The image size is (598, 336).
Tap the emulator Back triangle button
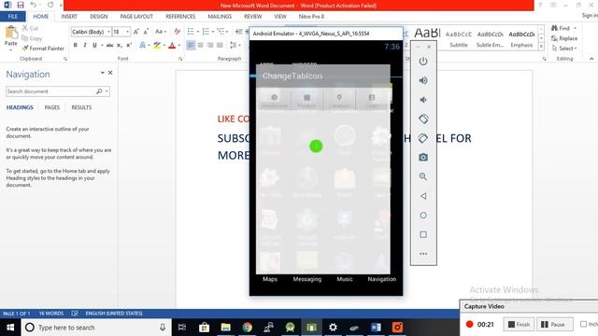click(423, 196)
